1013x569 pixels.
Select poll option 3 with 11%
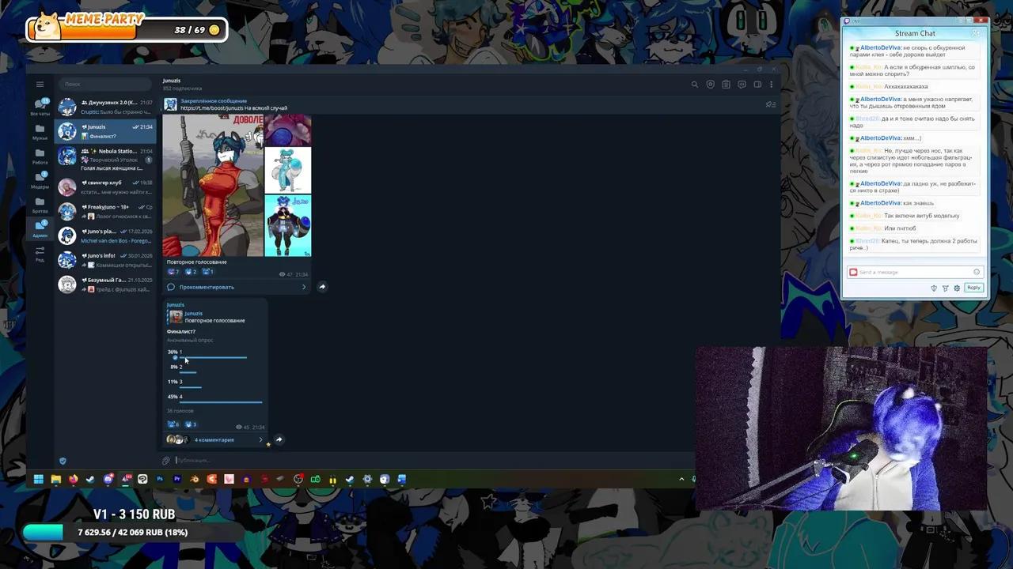point(214,383)
